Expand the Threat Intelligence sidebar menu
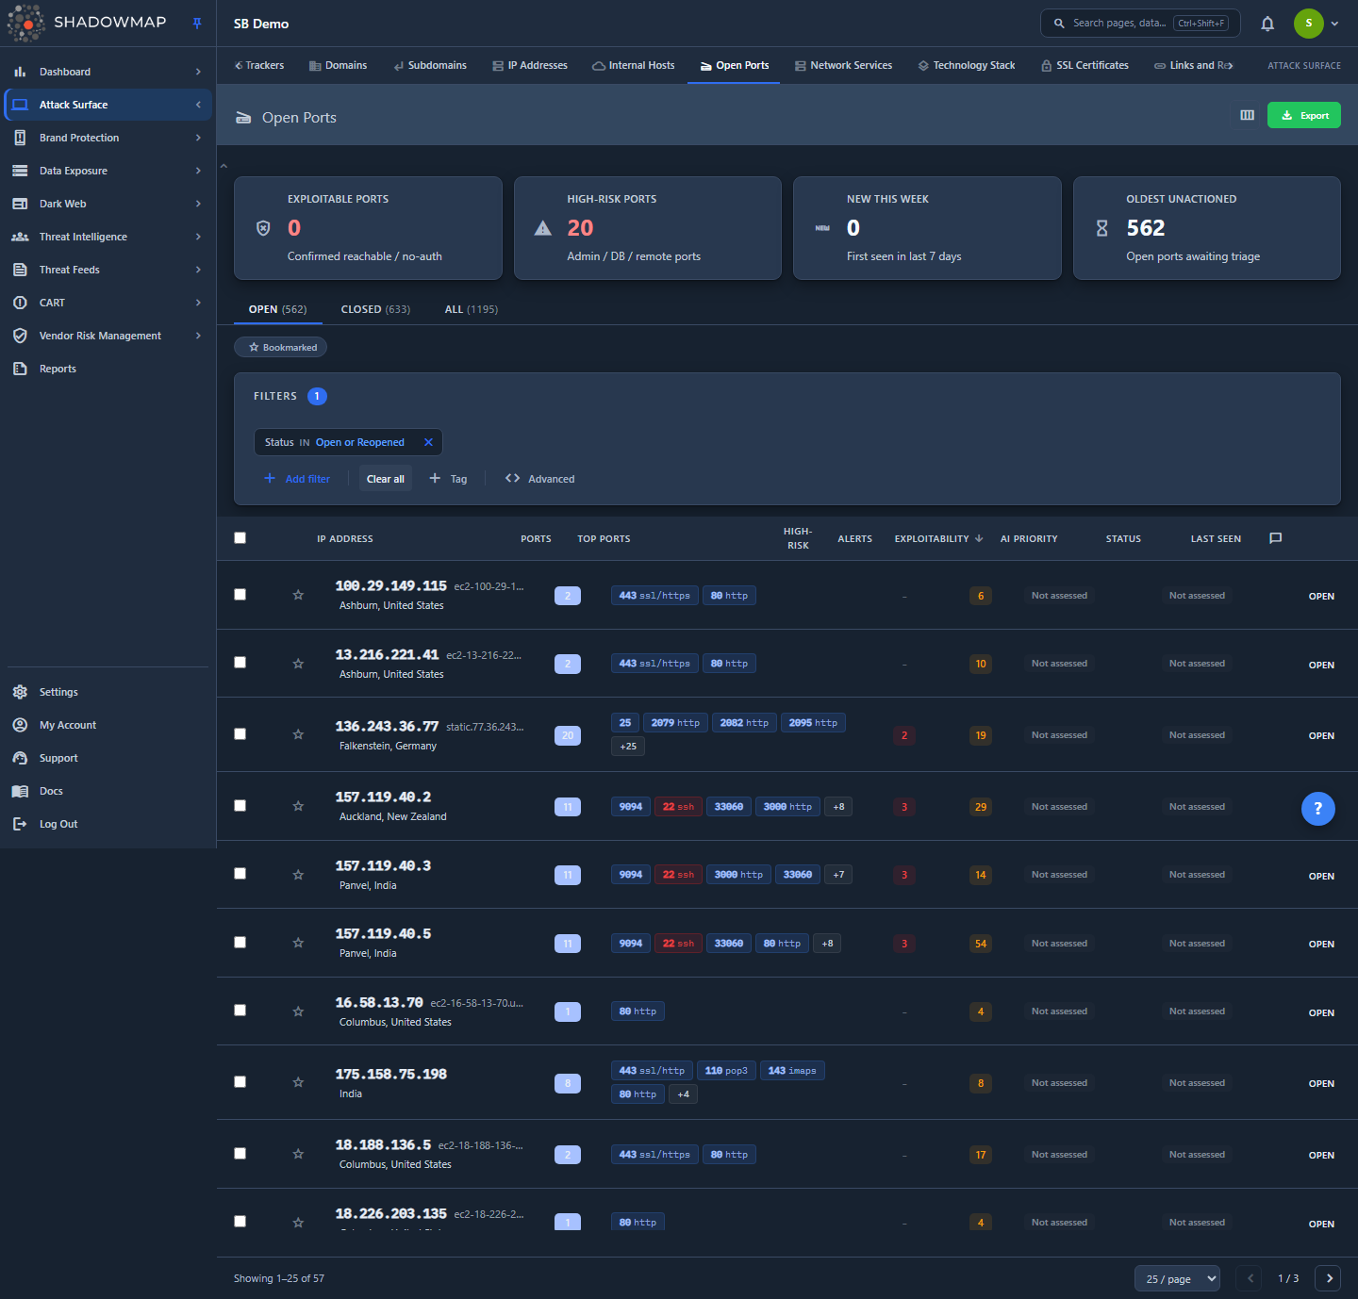This screenshot has height=1299, width=1358. (x=108, y=237)
